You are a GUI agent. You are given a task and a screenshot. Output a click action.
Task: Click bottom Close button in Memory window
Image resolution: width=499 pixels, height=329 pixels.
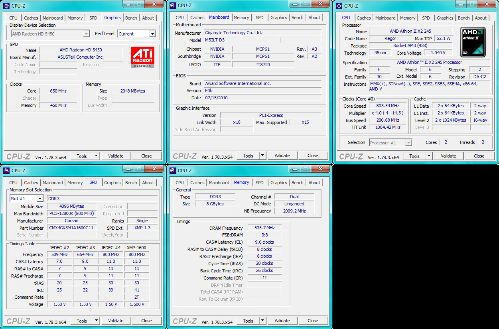(x=313, y=321)
